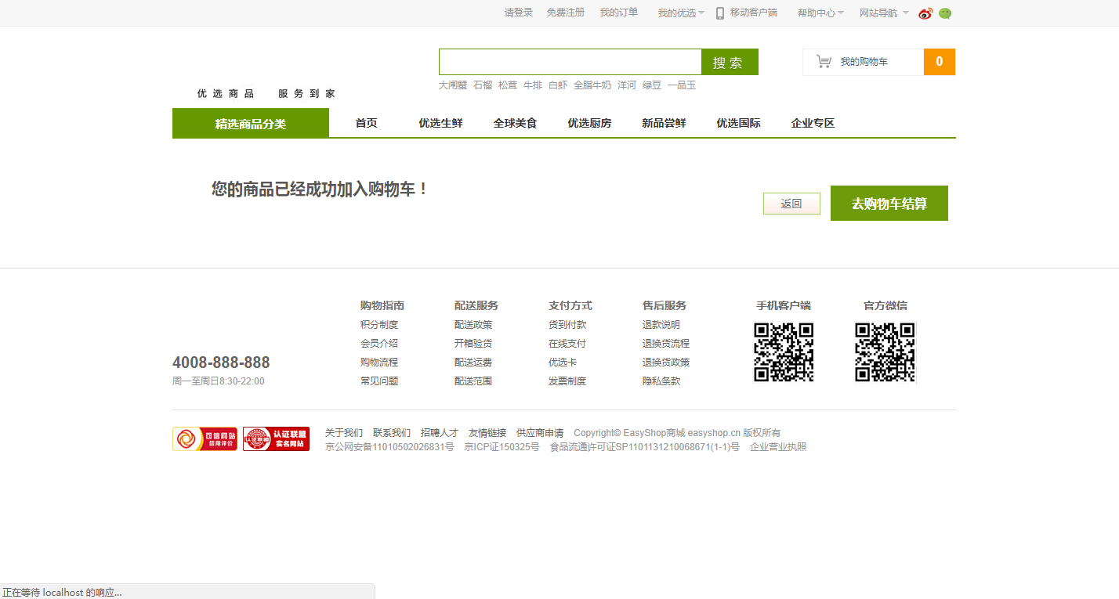The height and width of the screenshot is (599, 1119).
Task: Open the 新品尝鲜 nav tab
Action: click(664, 123)
